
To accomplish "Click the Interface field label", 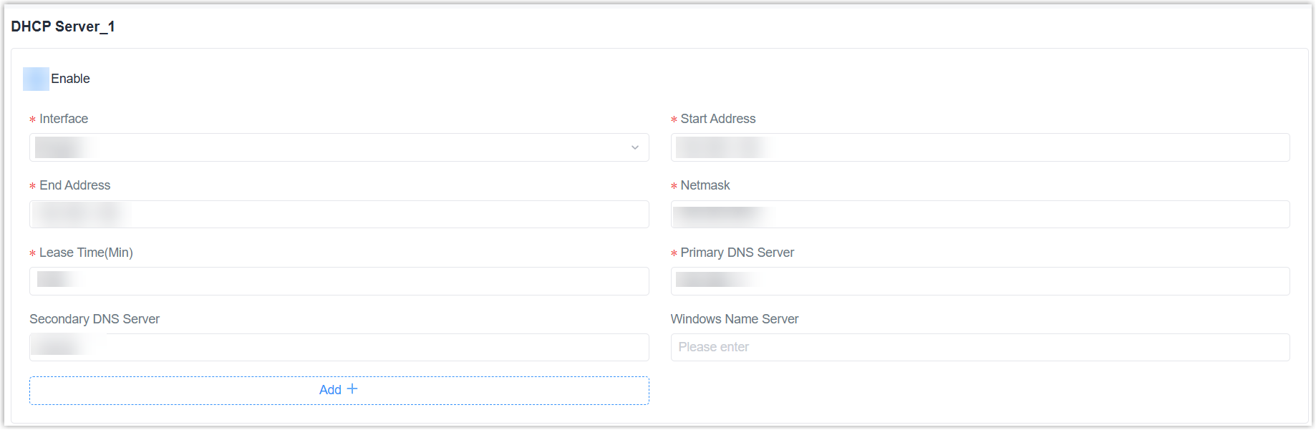I will (64, 119).
